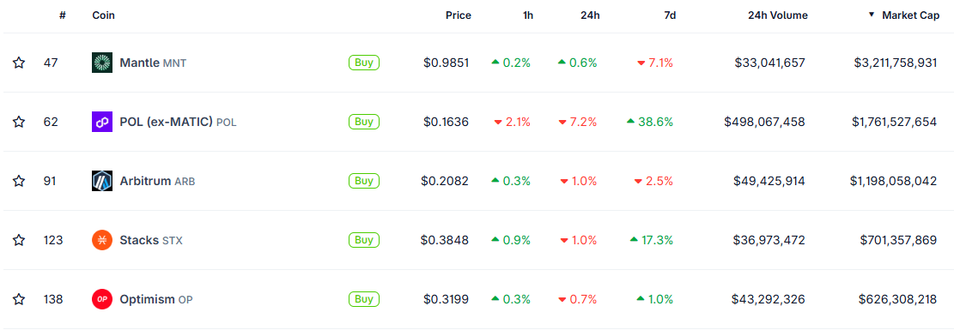This screenshot has height=330, width=954.
Task: Sort by Market Cap column arrow
Action: [872, 15]
